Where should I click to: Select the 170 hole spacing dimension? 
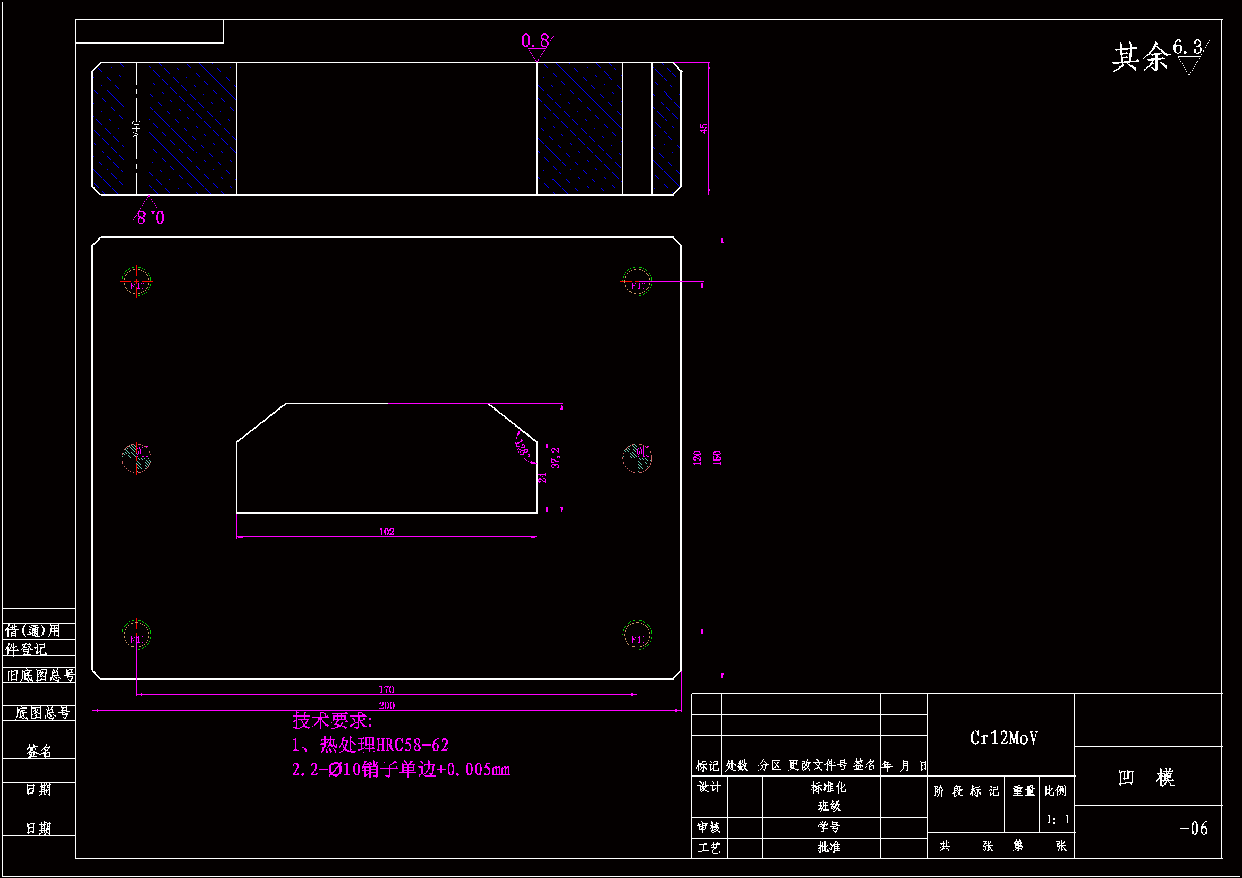click(386, 689)
